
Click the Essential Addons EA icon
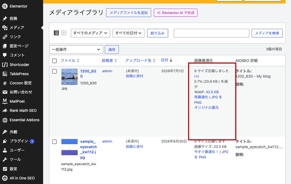click(5, 120)
